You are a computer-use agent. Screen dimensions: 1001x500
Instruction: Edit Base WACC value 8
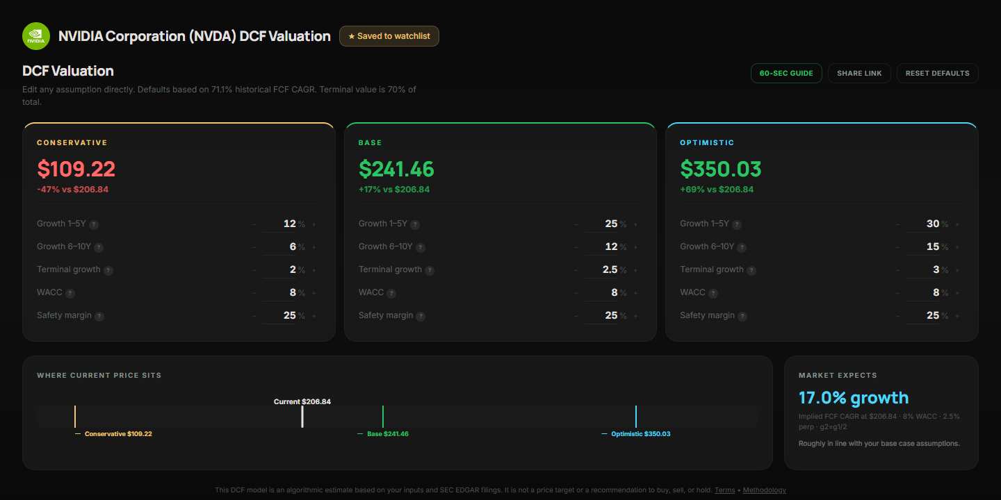[601, 293]
